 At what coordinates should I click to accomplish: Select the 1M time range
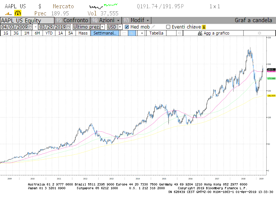27,33
